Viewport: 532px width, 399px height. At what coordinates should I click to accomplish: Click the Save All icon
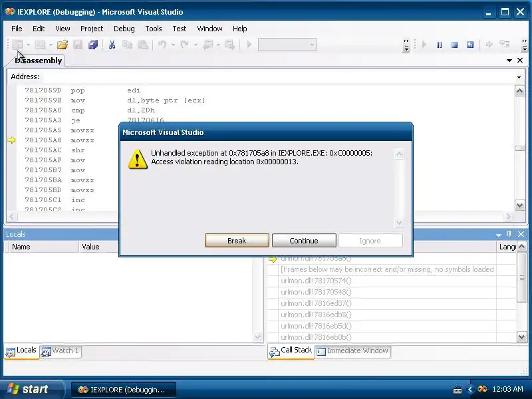93,45
